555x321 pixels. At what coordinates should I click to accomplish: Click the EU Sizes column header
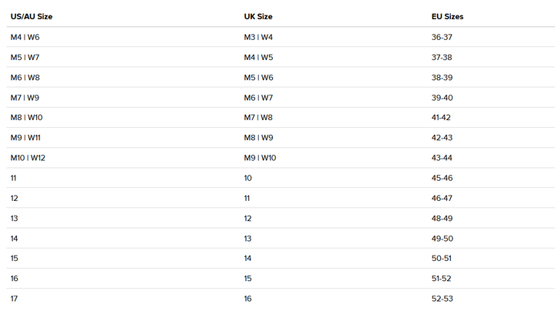click(447, 16)
